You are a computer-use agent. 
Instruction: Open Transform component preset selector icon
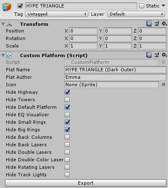[157, 24]
